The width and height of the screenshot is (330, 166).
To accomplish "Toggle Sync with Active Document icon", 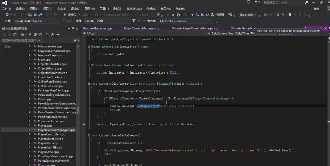I will click(30, 34).
